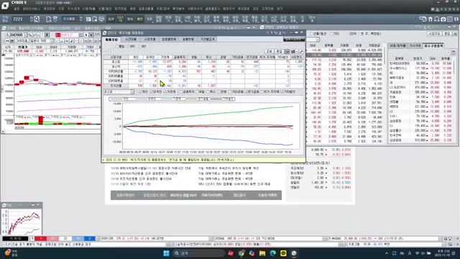460x259 pixels.
Task: Switch to the 기간별집계 tab
Action: (x=208, y=39)
